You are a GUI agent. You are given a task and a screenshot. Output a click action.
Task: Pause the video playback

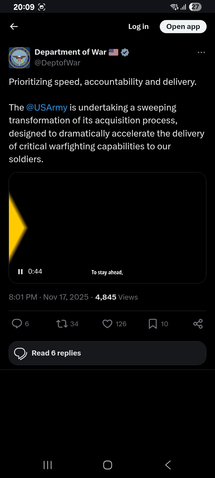20,272
